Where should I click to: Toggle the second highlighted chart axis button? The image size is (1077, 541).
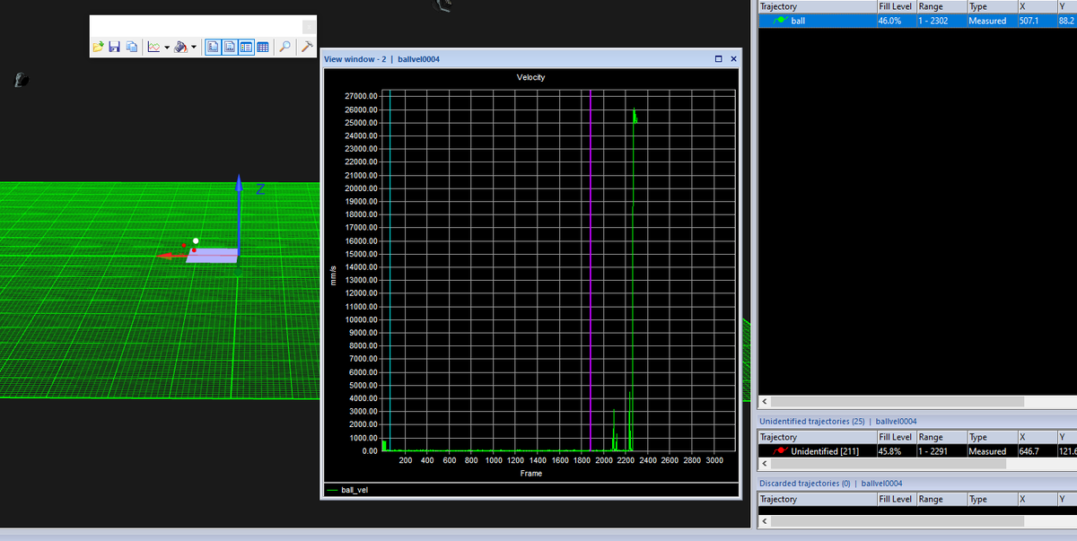coord(230,47)
